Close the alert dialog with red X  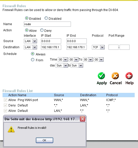[83, 119]
